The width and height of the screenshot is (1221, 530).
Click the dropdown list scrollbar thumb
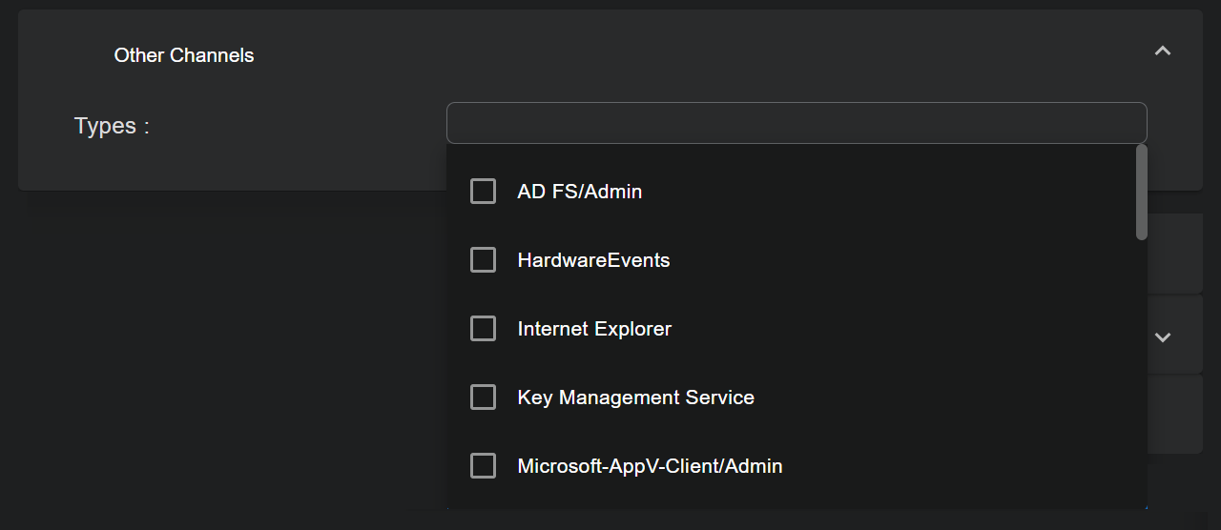click(x=1141, y=192)
